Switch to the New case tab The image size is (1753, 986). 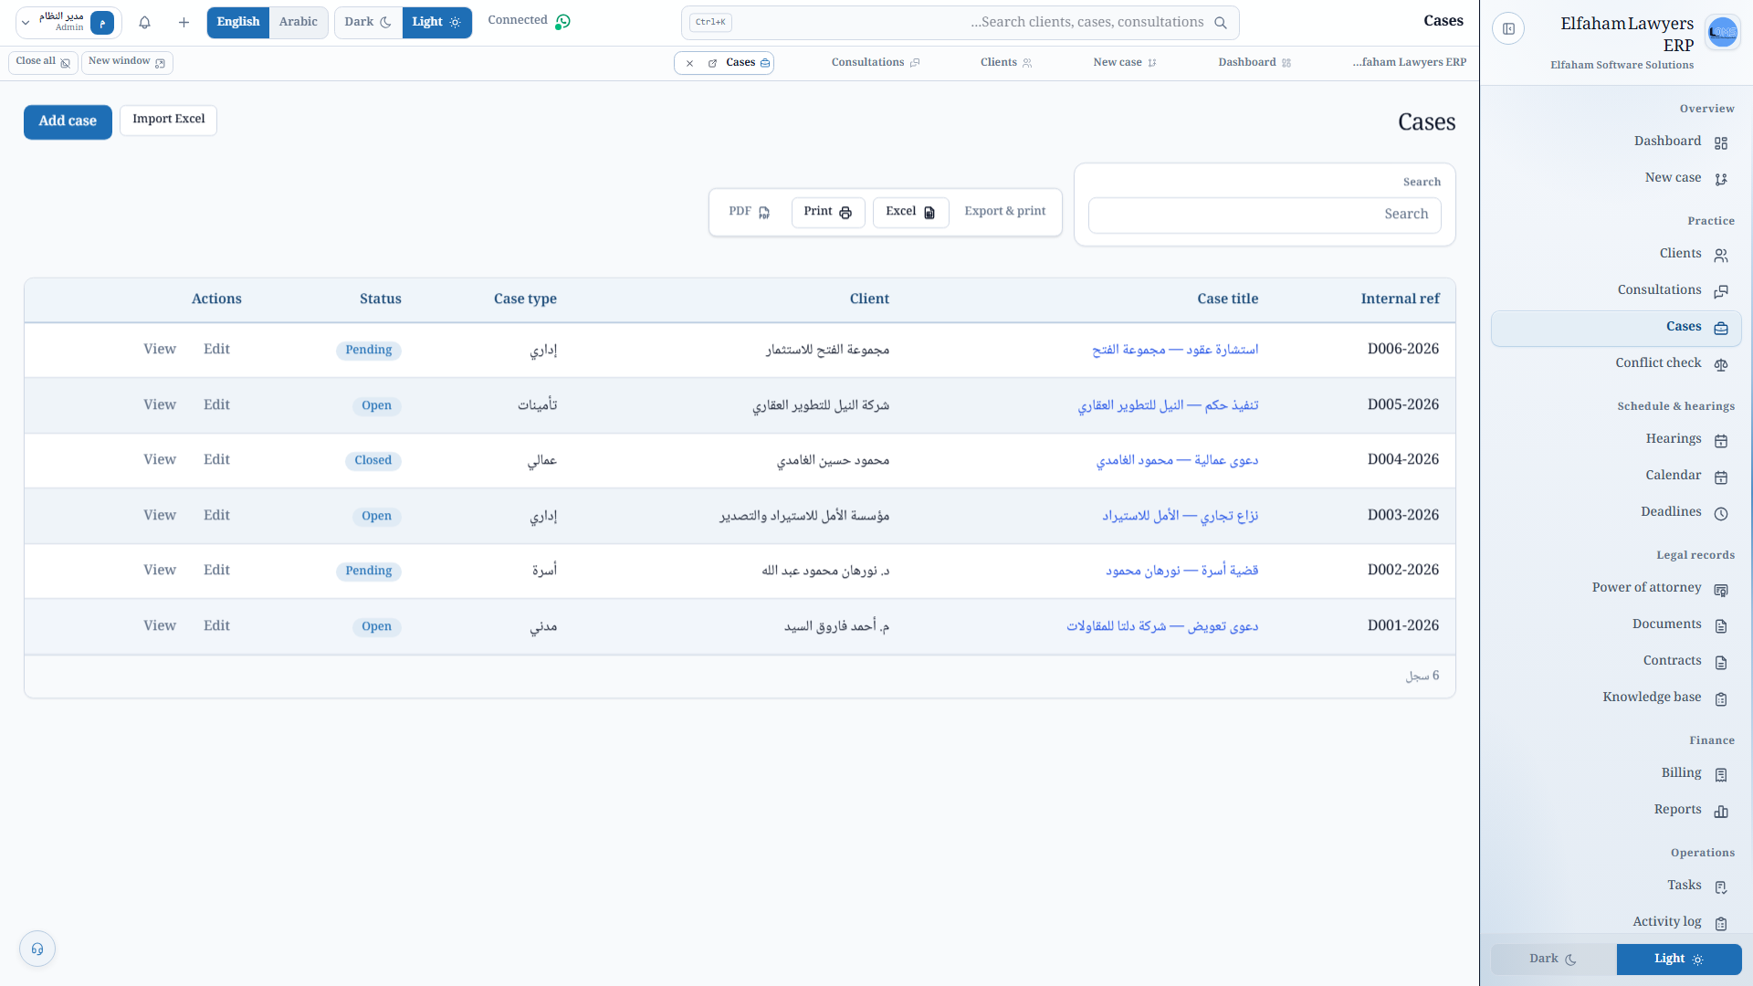tap(1124, 63)
